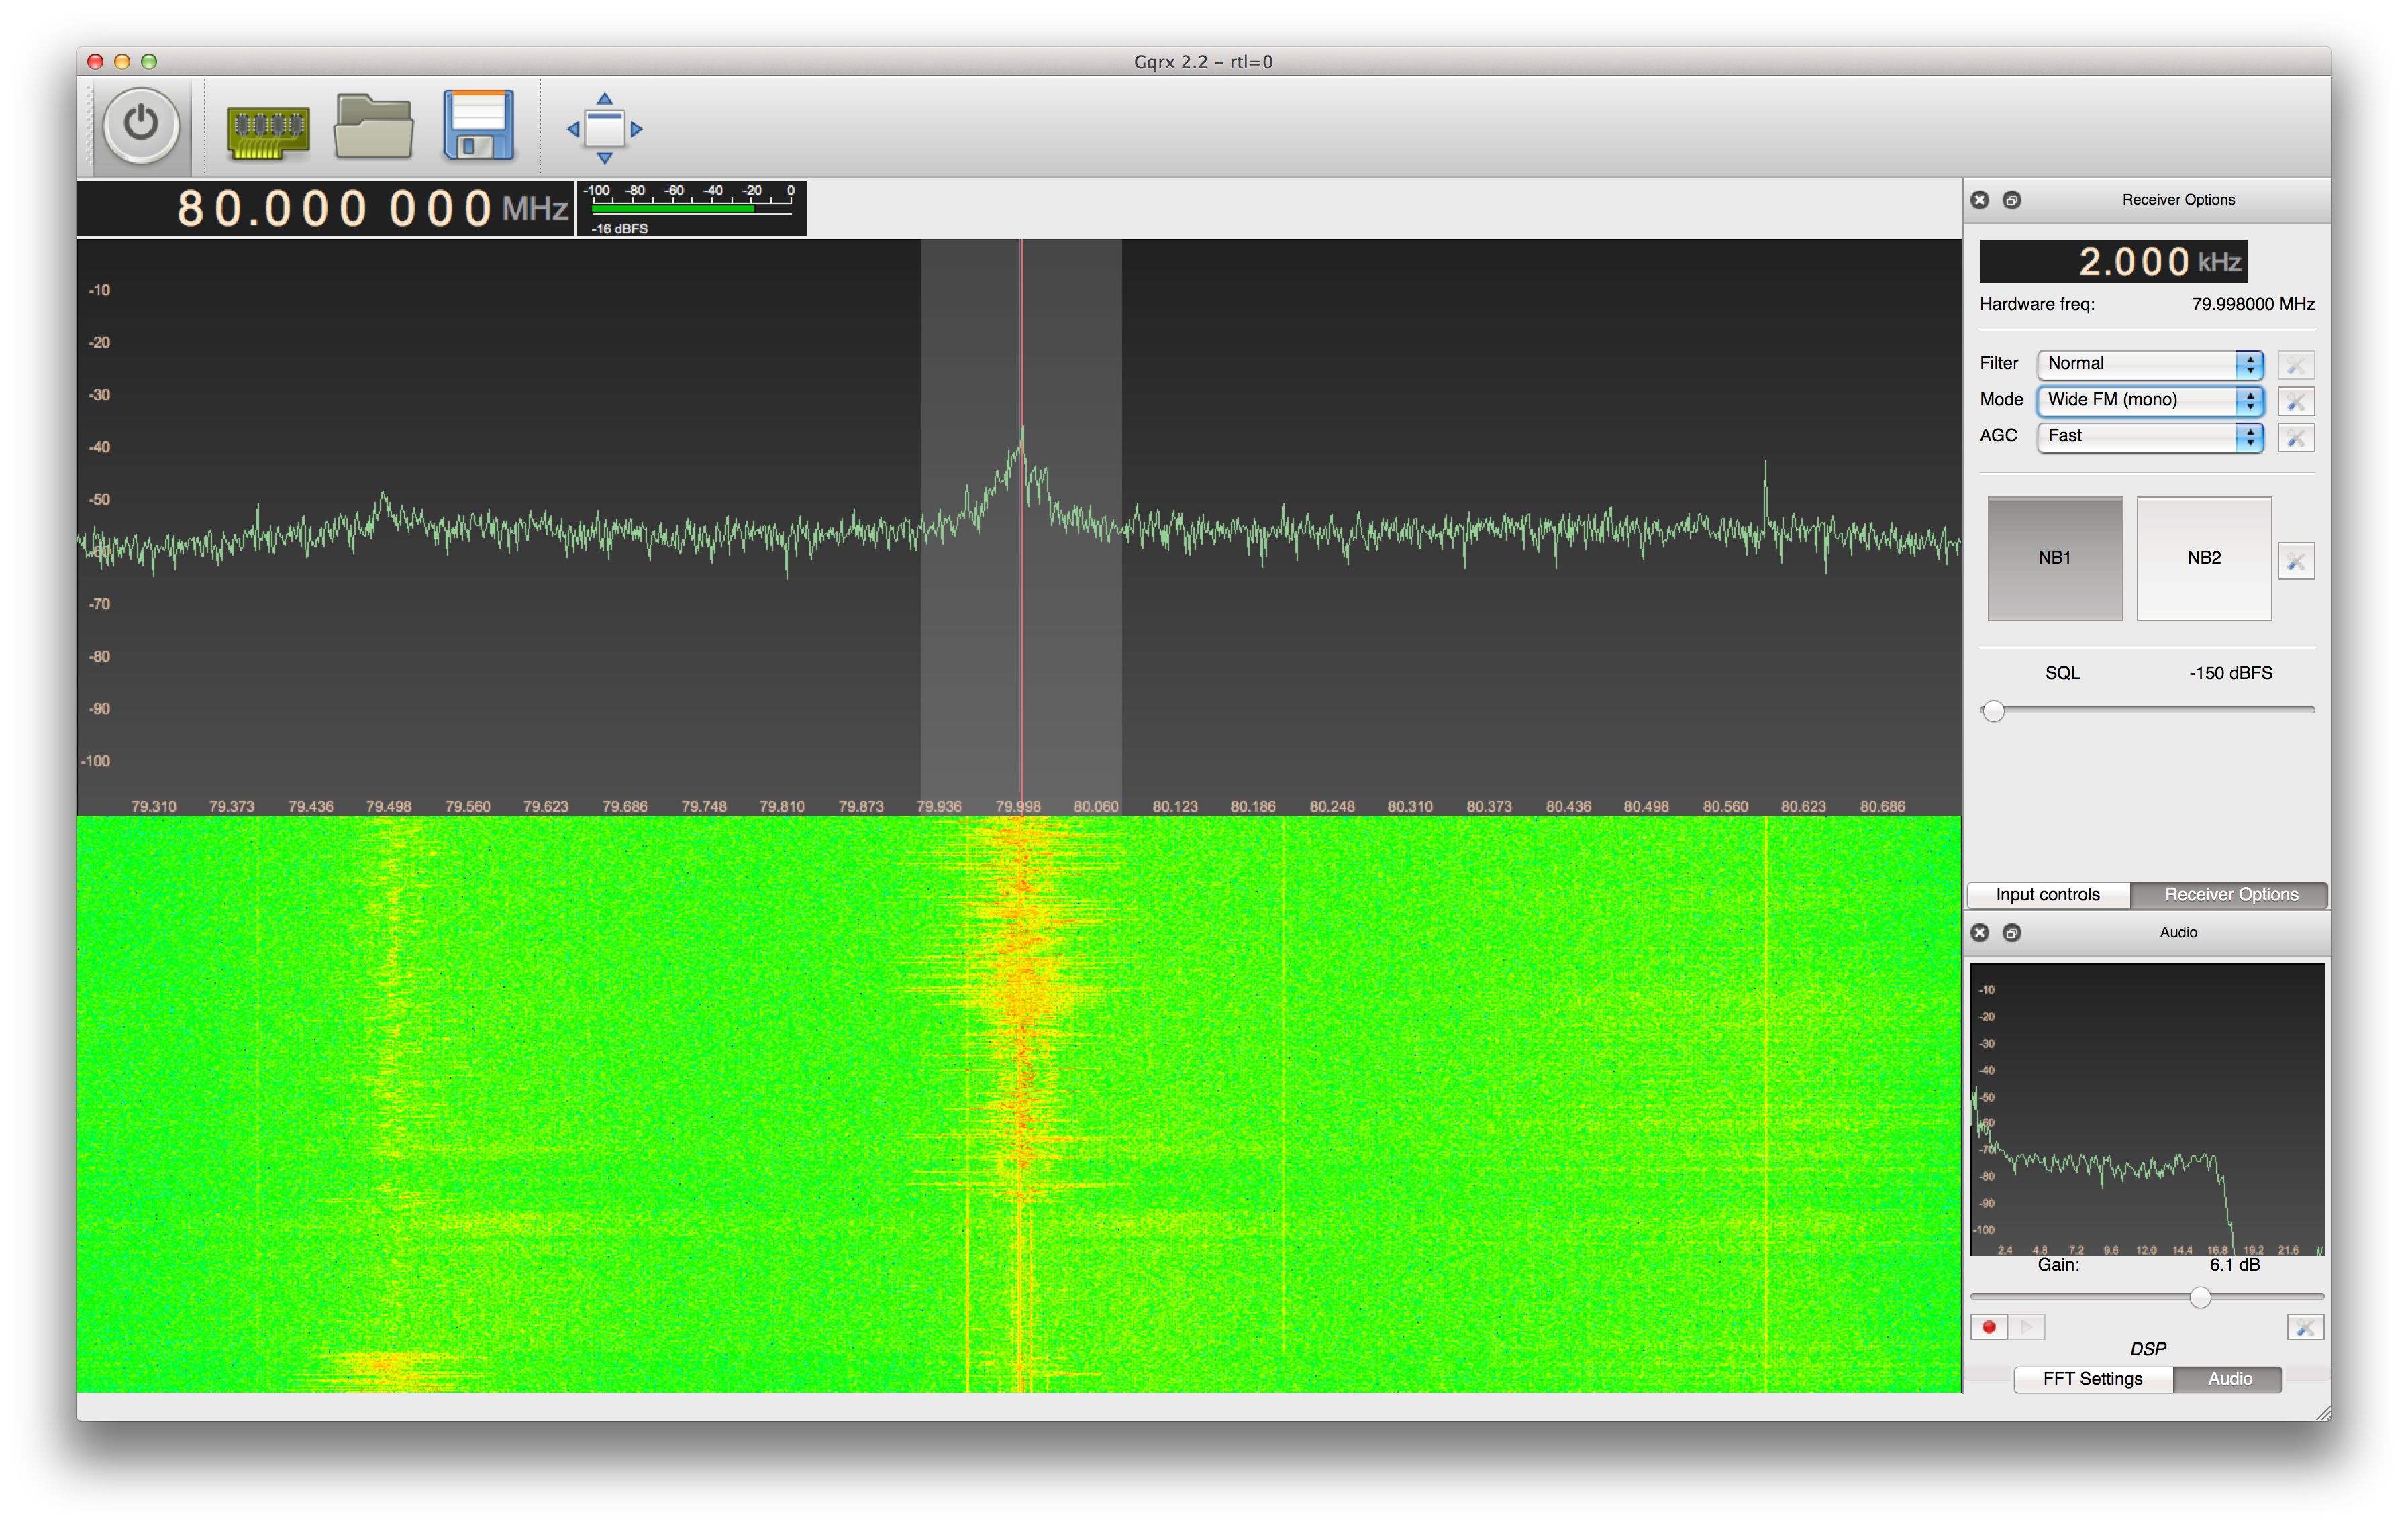Open the noise blanker settings tool button
2408x1527 pixels.
click(x=2295, y=561)
